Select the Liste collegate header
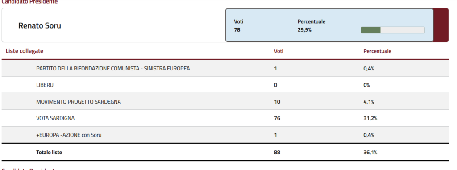 pos(25,51)
